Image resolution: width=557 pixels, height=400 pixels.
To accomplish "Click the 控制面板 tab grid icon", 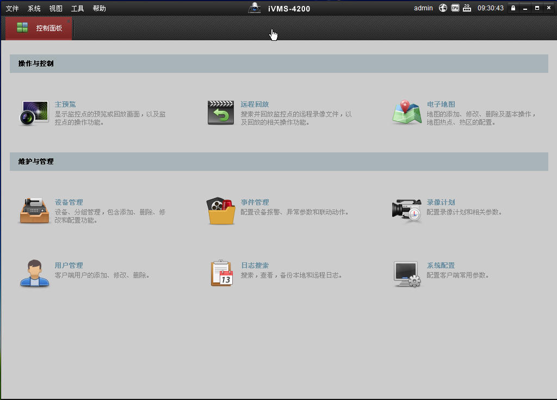I will click(22, 27).
